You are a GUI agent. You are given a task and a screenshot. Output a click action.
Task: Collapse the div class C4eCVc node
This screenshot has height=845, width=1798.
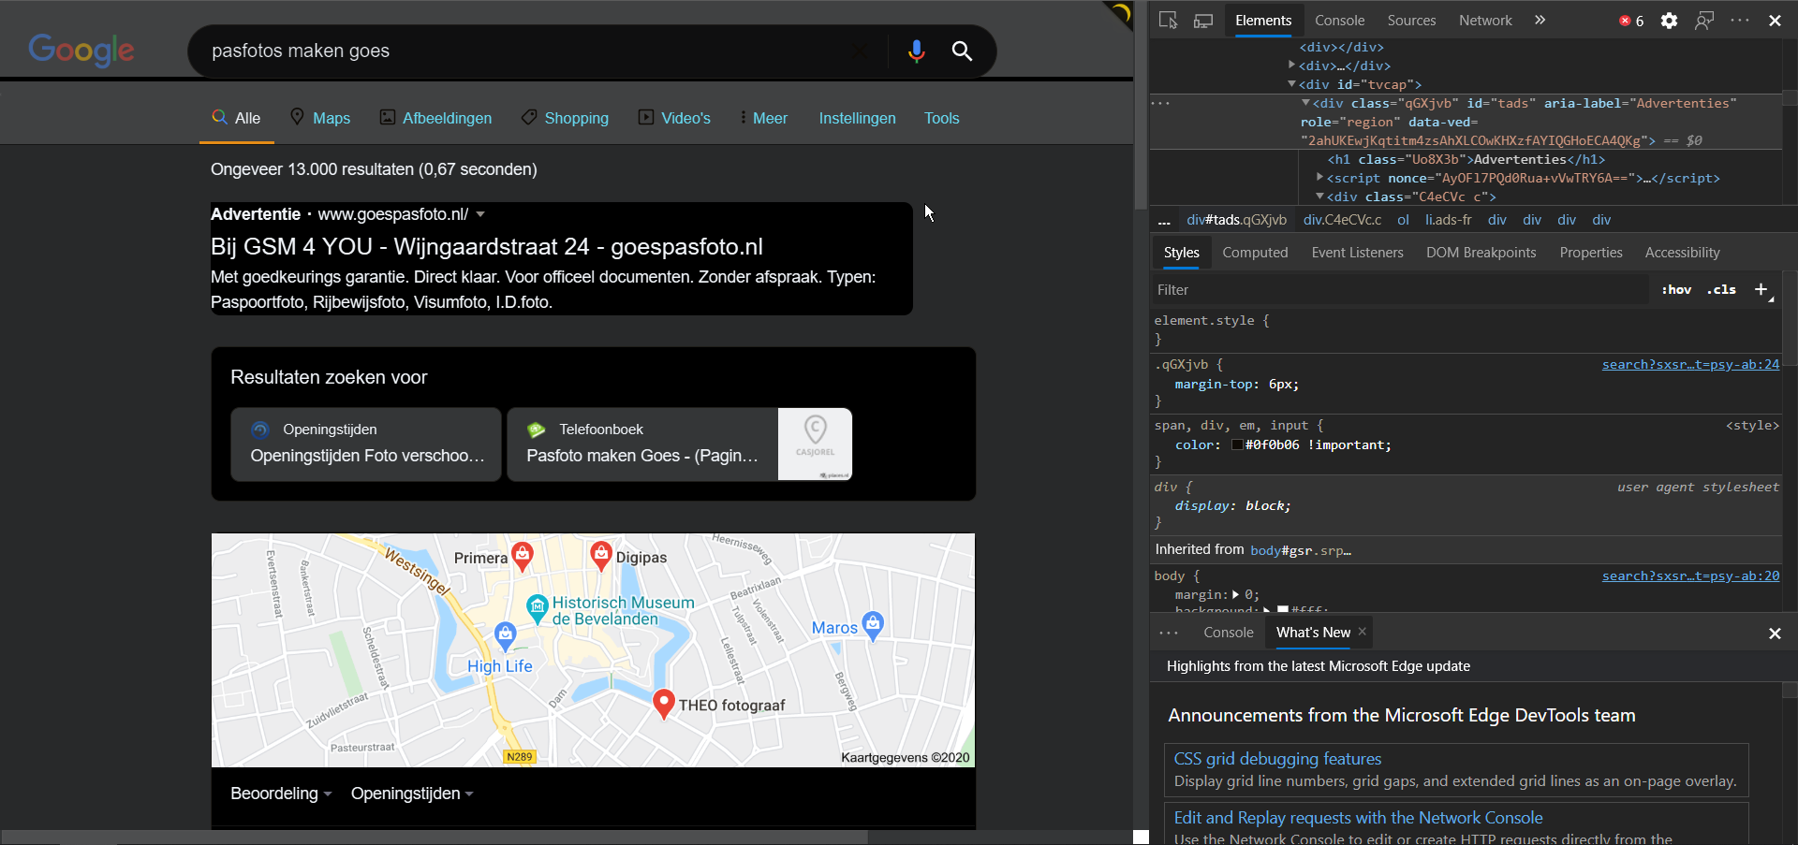click(x=1319, y=197)
